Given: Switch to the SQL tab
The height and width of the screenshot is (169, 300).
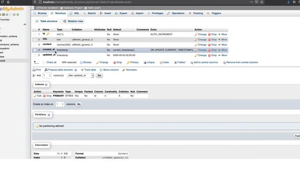Looking at the screenshot, I should 74,13.
